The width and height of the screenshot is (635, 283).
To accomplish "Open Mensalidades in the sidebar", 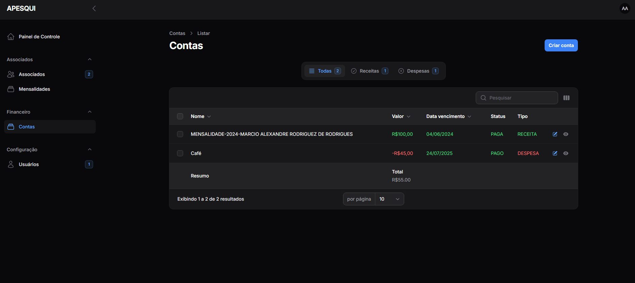I will [34, 89].
